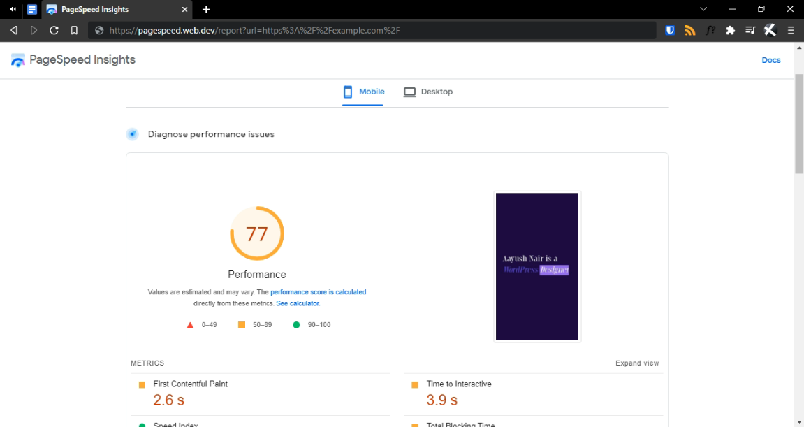Bookmark this page with the bookmark icon
This screenshot has width=804, height=427.
74,31
